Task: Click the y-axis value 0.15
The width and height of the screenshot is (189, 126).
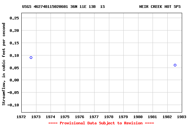Action: (14, 43)
